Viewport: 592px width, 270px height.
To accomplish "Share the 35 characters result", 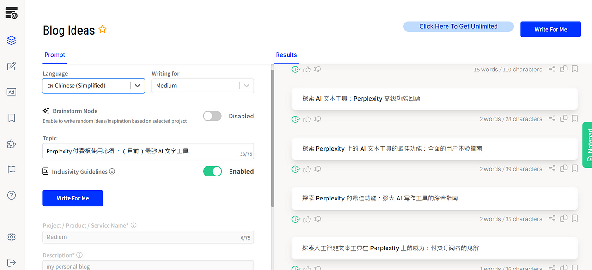I will point(552,219).
